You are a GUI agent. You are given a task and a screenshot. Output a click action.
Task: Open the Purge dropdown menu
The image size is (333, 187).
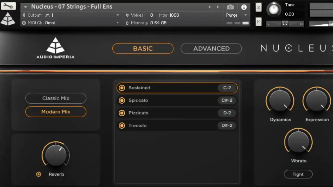236,15
